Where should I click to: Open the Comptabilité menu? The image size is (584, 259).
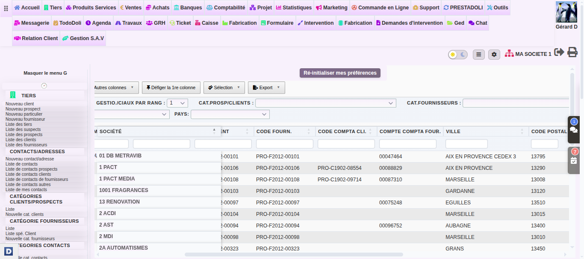pos(226,8)
